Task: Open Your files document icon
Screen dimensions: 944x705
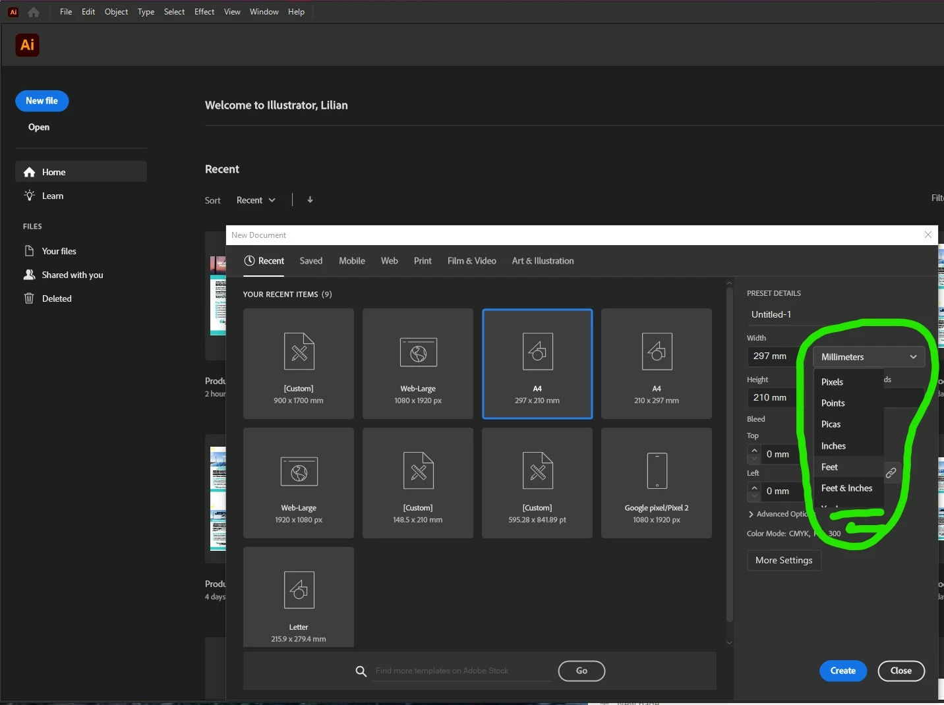Action: (29, 251)
